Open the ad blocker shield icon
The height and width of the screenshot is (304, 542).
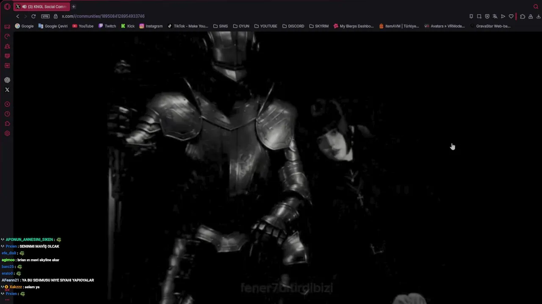(487, 16)
